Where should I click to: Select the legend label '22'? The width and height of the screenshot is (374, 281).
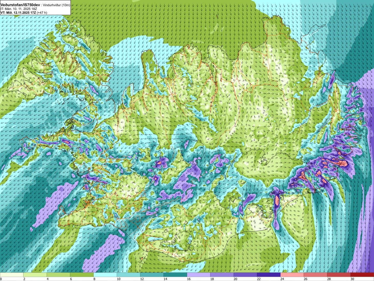pos(259,279)
